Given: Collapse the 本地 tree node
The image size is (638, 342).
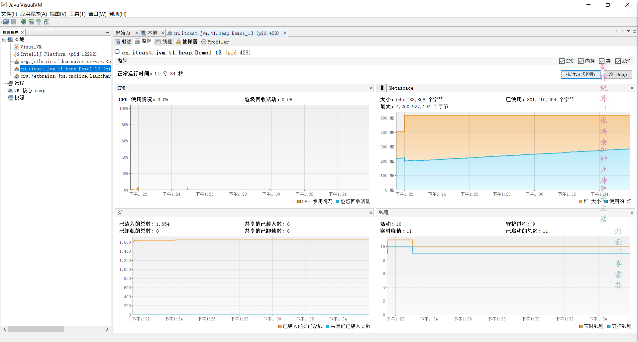Looking at the screenshot, I should (4, 40).
